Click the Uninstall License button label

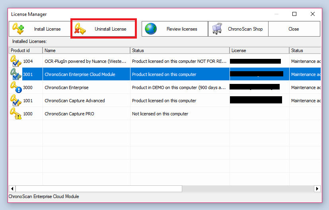(x=110, y=29)
